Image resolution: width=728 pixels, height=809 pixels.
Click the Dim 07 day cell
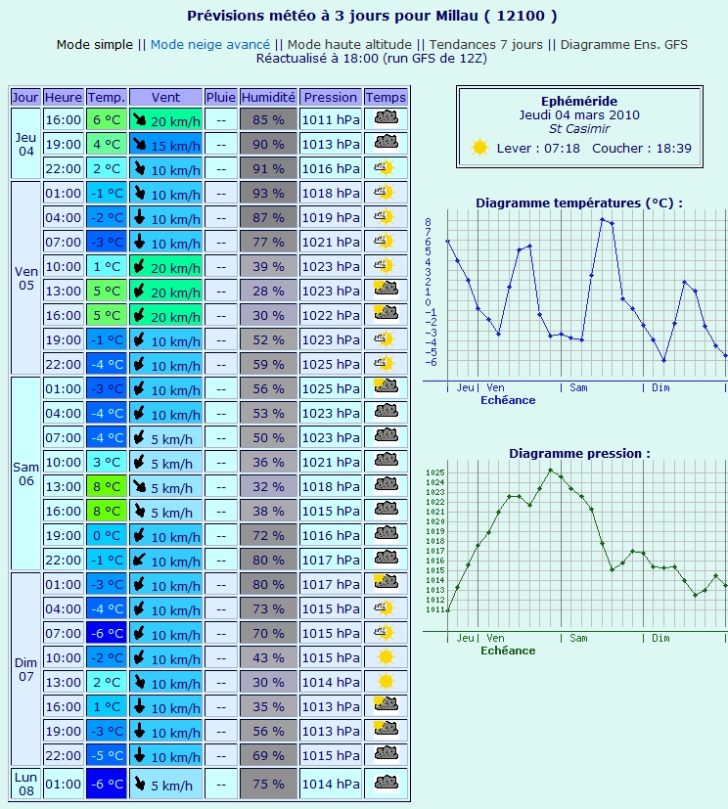click(25, 669)
